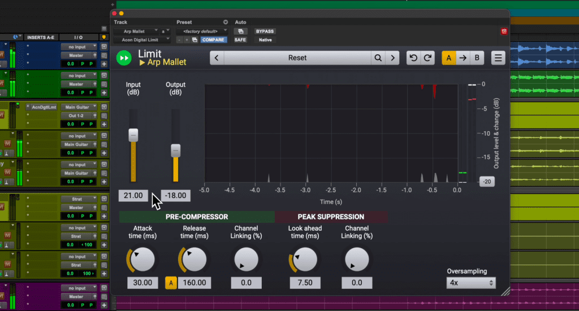This screenshot has width=579, height=311.
Task: Select the A state button
Action: (x=448, y=58)
